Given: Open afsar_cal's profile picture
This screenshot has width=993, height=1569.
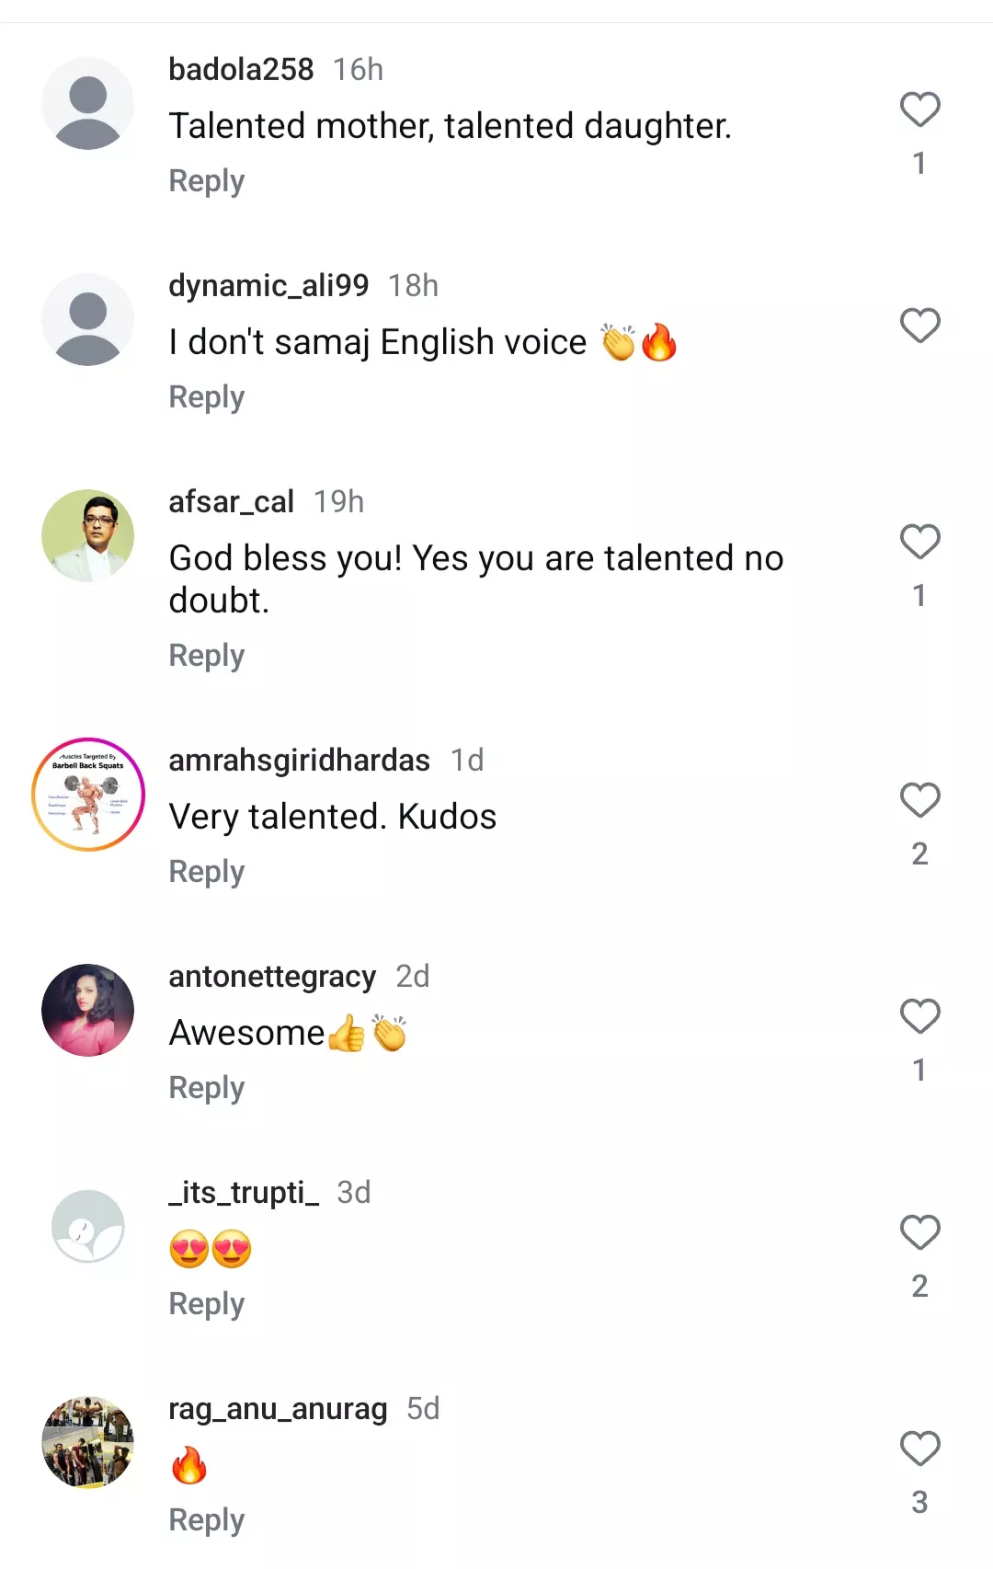Looking at the screenshot, I should pos(88,535).
